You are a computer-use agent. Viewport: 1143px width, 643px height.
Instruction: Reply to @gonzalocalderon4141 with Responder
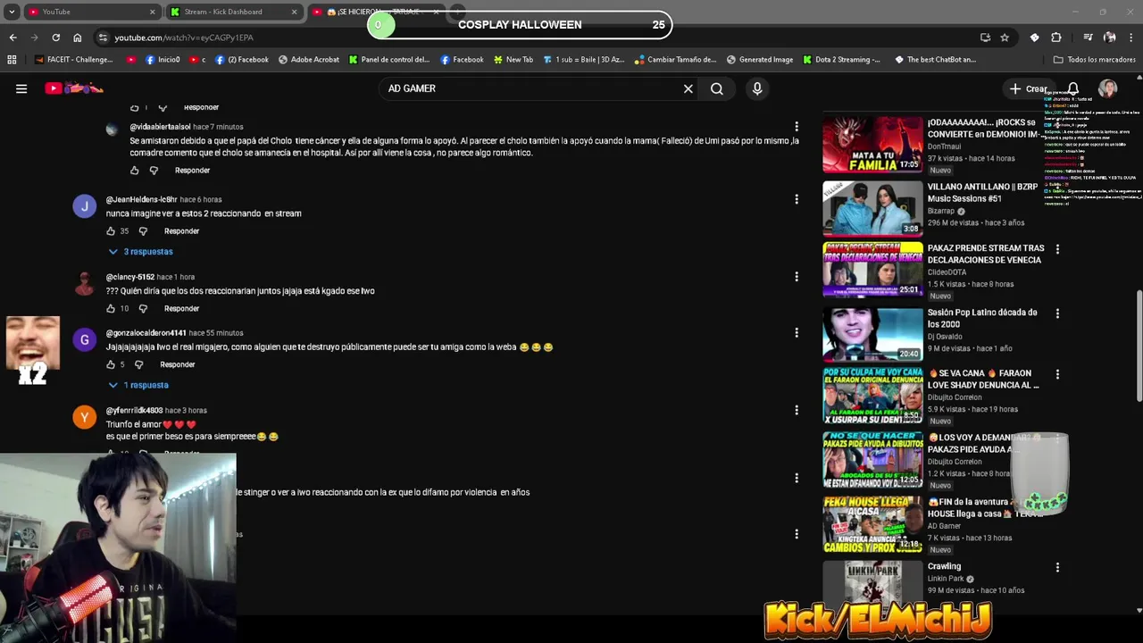coord(177,364)
